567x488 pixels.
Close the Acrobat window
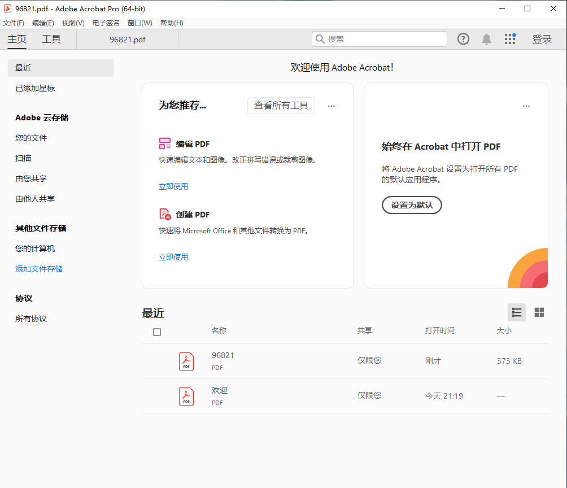coord(553,8)
